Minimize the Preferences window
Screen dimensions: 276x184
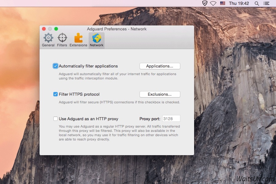[x=50, y=29]
